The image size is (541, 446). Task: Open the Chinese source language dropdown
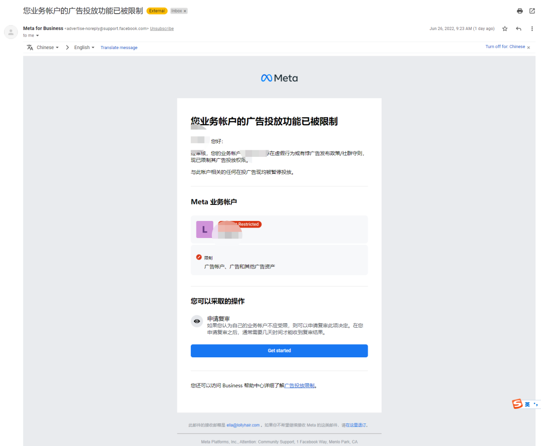(48, 48)
